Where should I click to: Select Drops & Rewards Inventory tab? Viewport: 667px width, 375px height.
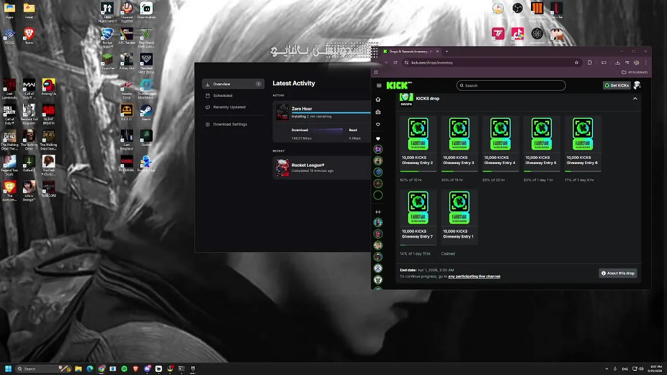click(x=412, y=52)
